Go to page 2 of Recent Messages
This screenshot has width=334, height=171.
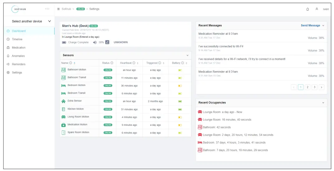tap(308, 87)
